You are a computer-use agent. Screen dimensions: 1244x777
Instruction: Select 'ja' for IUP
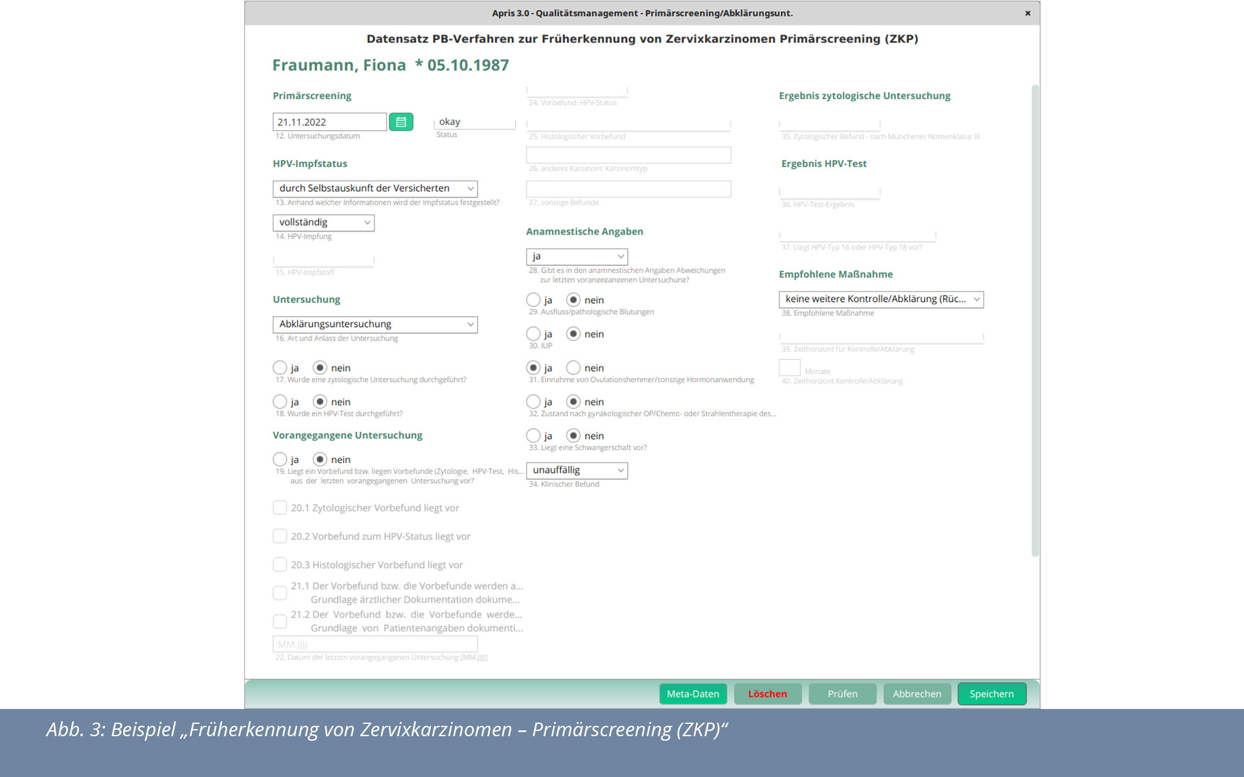(533, 333)
